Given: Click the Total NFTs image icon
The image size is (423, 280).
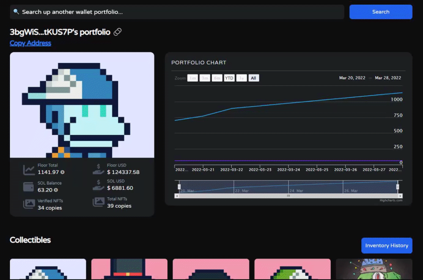Looking at the screenshot, I should pos(99,202).
